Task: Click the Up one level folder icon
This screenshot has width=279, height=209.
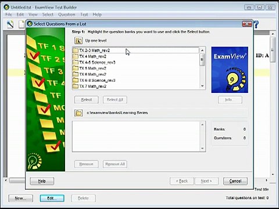Action: coord(78,41)
